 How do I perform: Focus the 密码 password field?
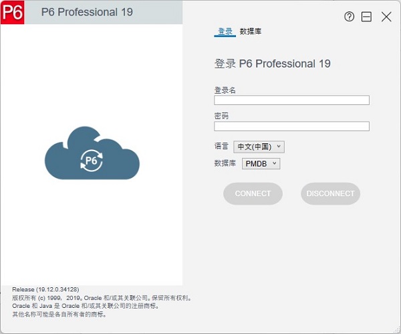pyautogui.click(x=291, y=126)
